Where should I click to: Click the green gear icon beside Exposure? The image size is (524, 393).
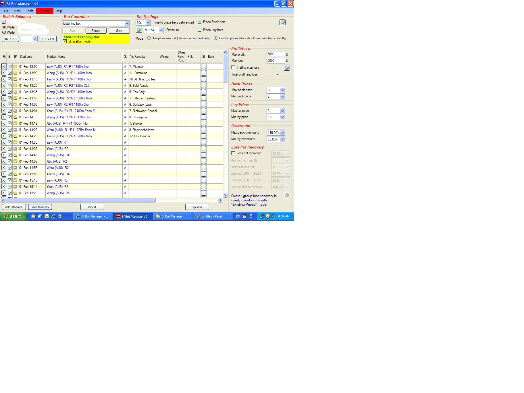(139, 30)
